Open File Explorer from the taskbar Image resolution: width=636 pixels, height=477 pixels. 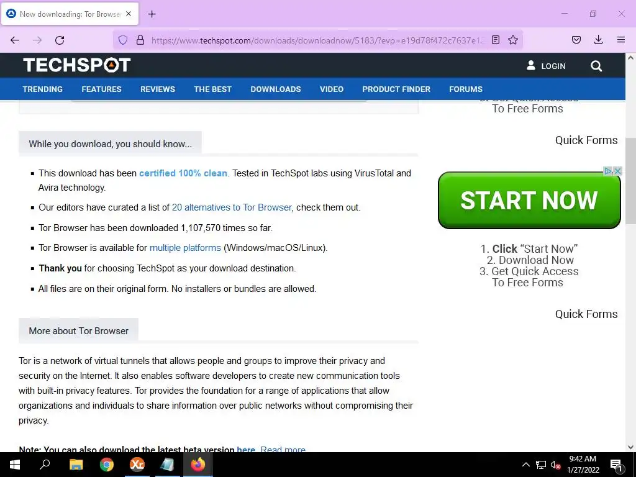(x=76, y=465)
